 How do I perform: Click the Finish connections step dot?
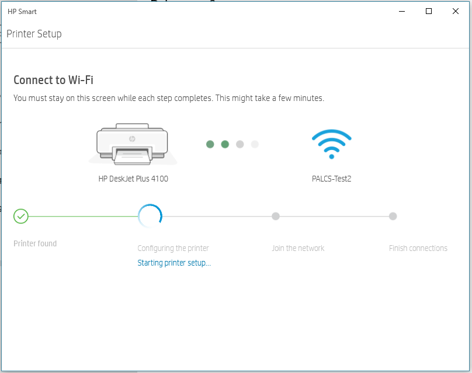point(393,217)
